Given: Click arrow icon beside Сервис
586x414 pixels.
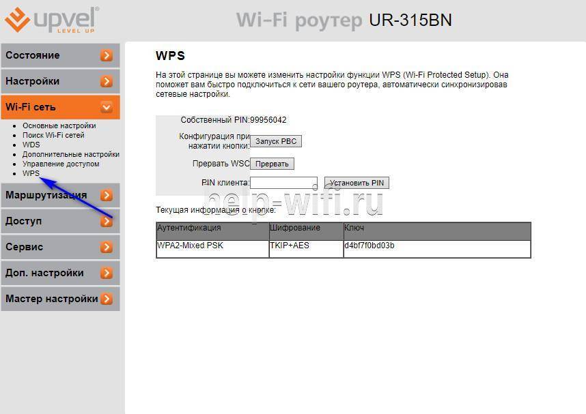Looking at the screenshot, I should point(106,247).
